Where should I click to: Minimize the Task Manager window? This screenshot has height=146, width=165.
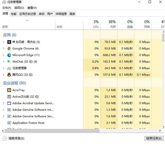tap(139, 2)
